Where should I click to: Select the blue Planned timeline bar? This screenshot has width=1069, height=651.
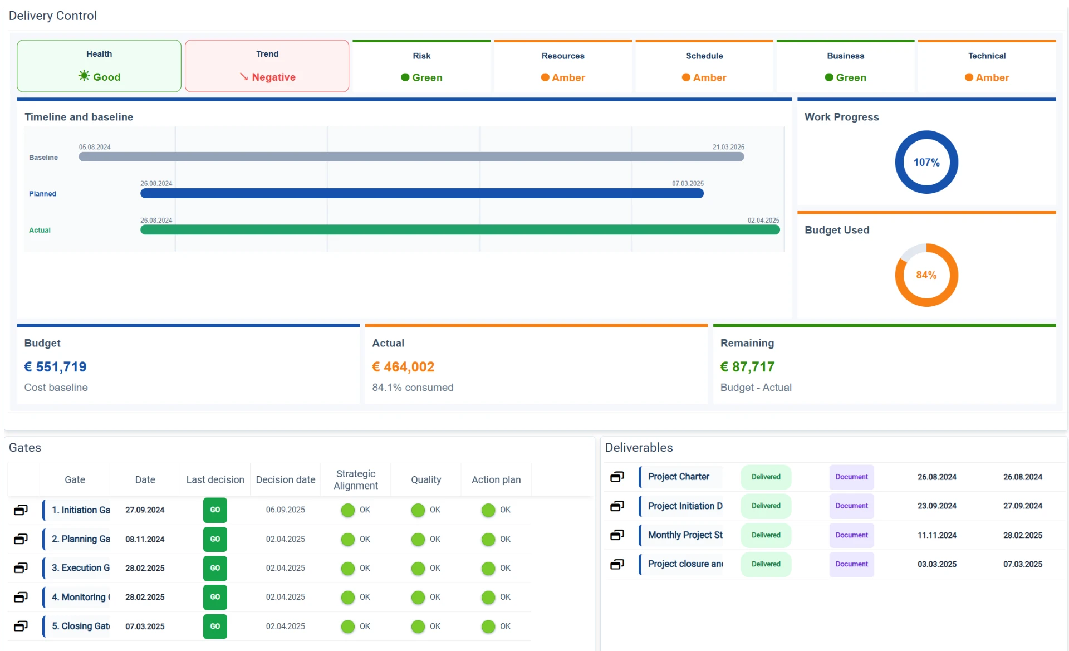(422, 193)
